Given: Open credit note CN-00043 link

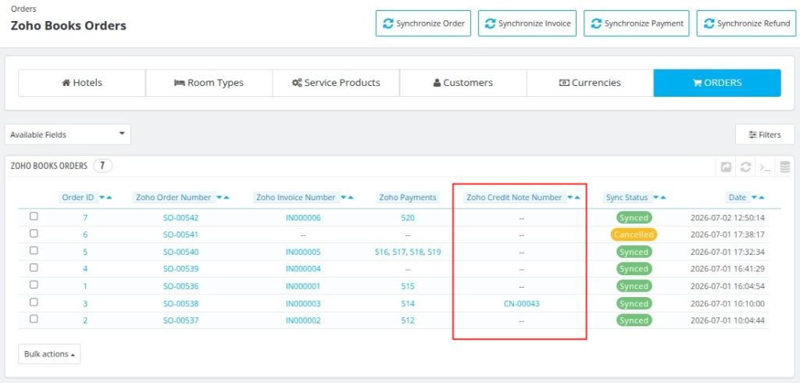Looking at the screenshot, I should point(521,303).
